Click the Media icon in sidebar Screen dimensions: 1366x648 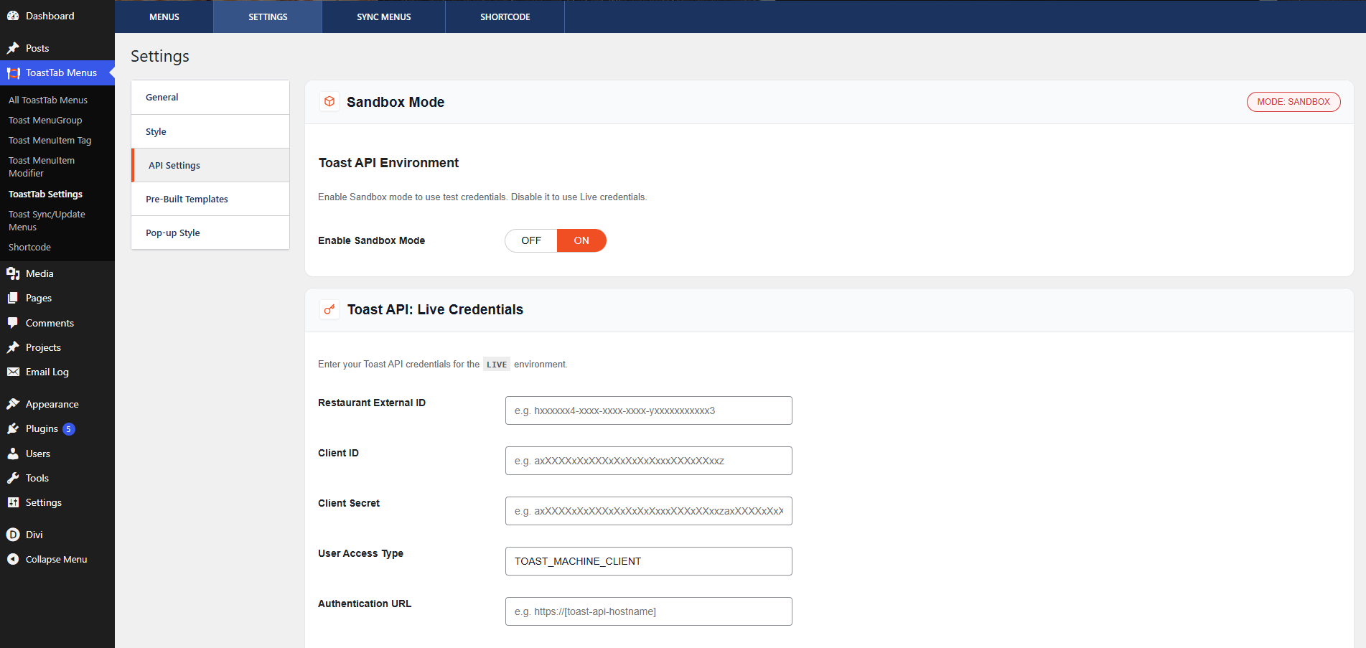[13, 273]
